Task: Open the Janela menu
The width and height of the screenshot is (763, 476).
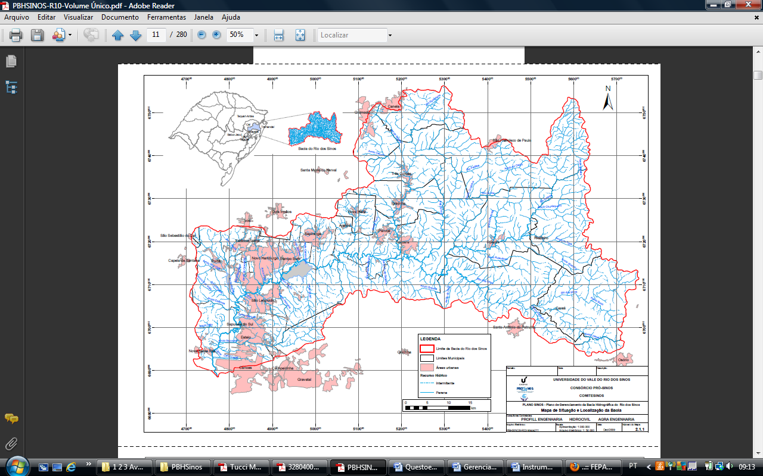Action: click(x=204, y=17)
